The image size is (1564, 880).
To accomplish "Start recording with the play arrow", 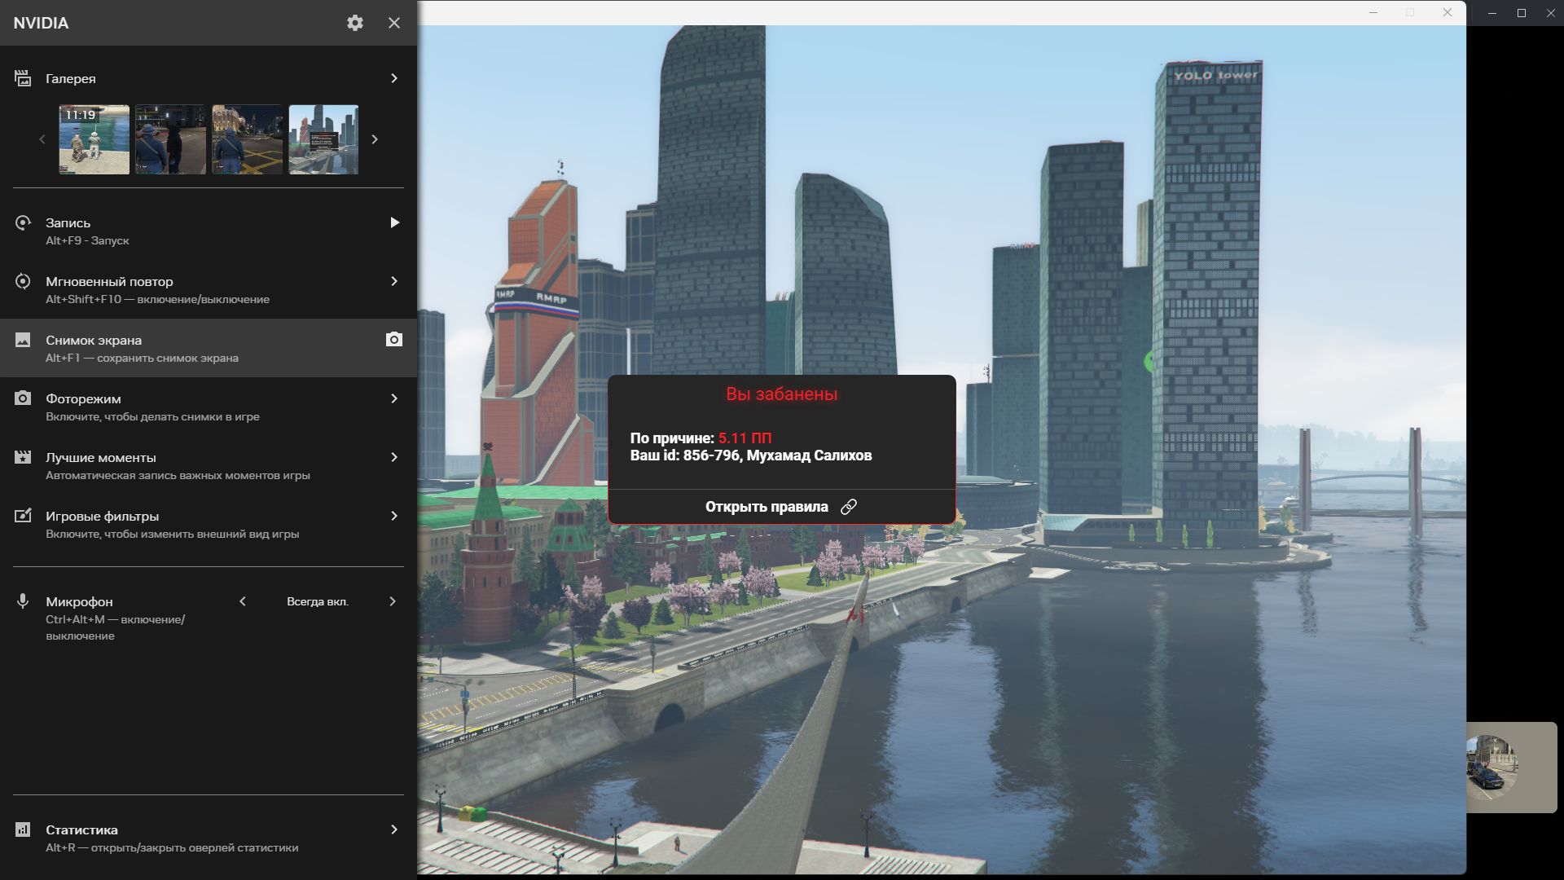I will (394, 222).
